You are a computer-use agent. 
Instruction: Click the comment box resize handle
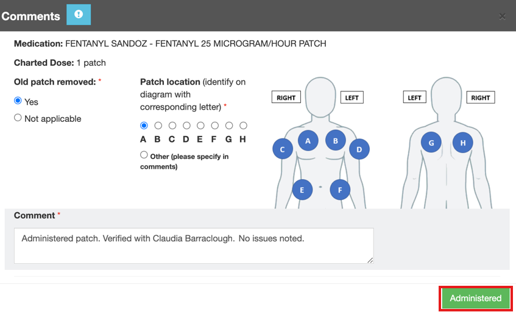click(x=370, y=260)
